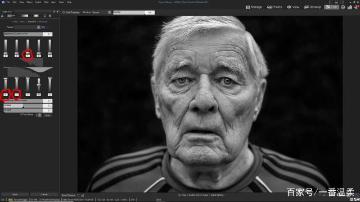Click the Auto button

pos(48,115)
